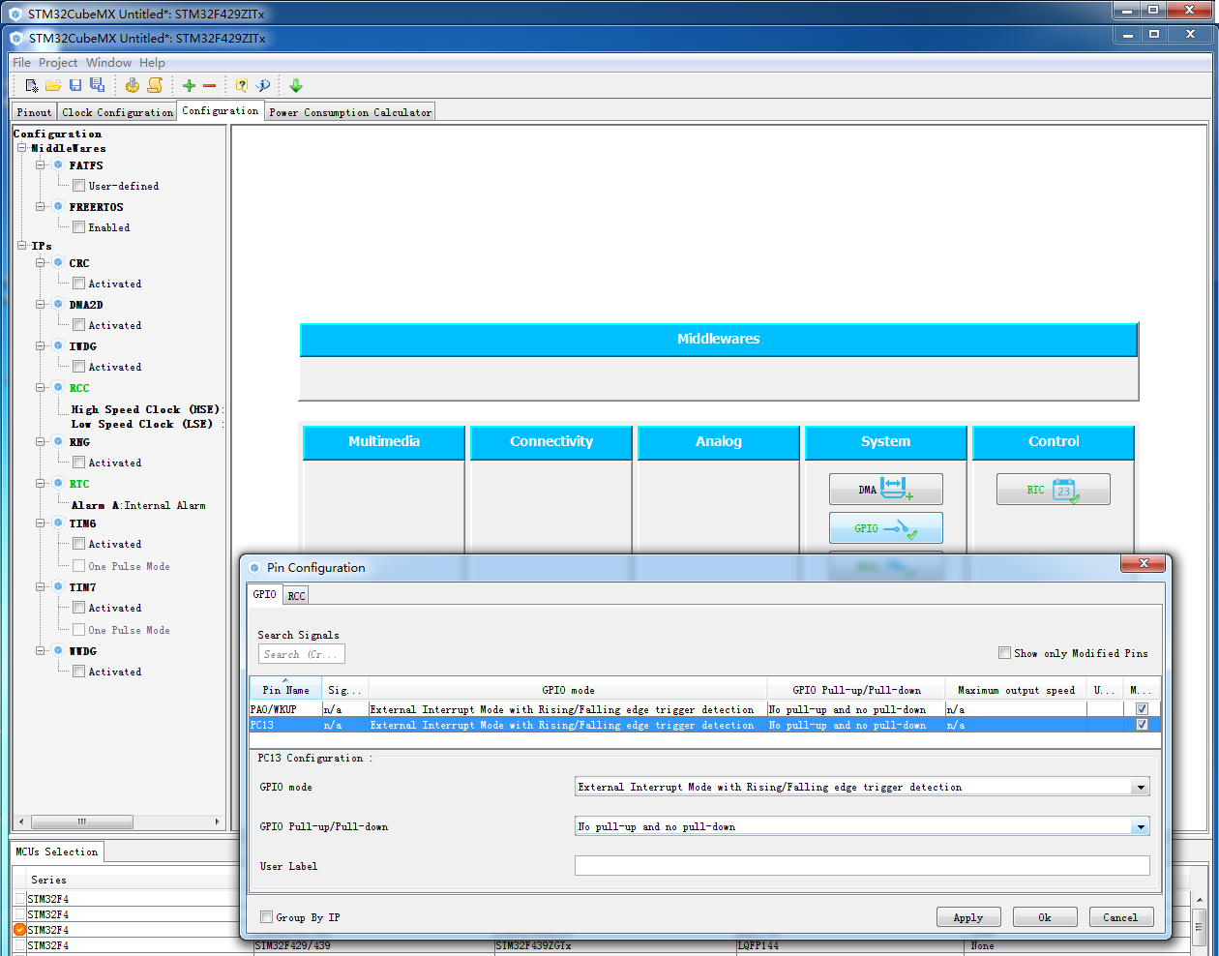This screenshot has height=956, width=1219.
Task: Open the File menu
Action: (21, 63)
